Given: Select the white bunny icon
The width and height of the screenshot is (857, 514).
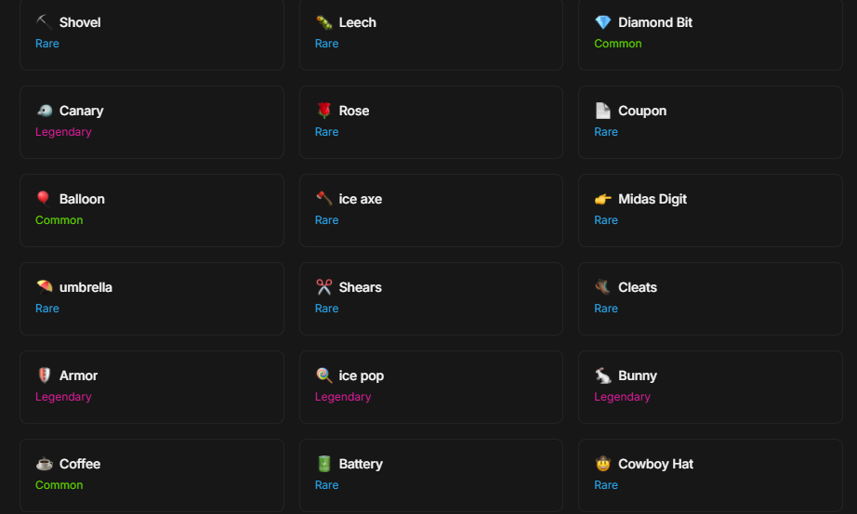Looking at the screenshot, I should 603,376.
